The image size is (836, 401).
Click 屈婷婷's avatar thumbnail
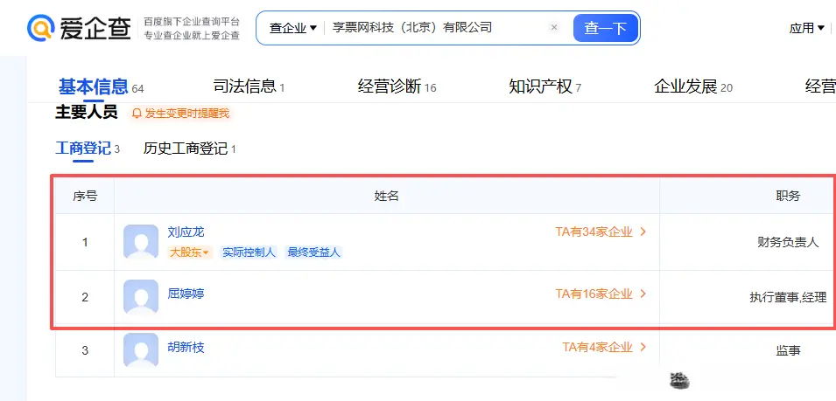click(x=141, y=297)
